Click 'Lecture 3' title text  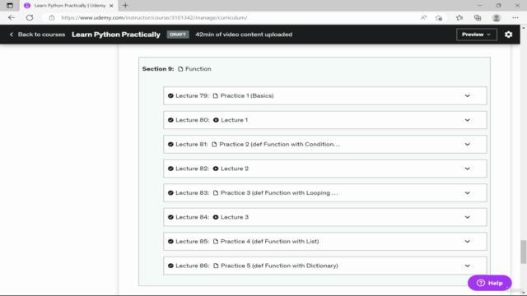coord(235,217)
